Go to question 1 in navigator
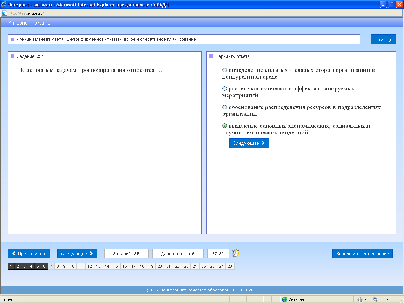 [11, 266]
